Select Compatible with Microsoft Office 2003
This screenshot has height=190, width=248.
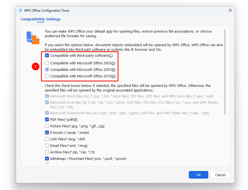point(47,63)
